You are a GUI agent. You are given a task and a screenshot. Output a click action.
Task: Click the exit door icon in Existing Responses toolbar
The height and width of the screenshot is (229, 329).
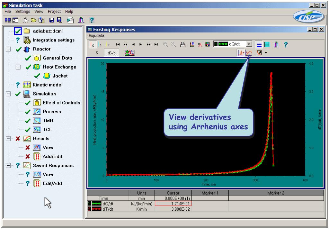(276, 44)
